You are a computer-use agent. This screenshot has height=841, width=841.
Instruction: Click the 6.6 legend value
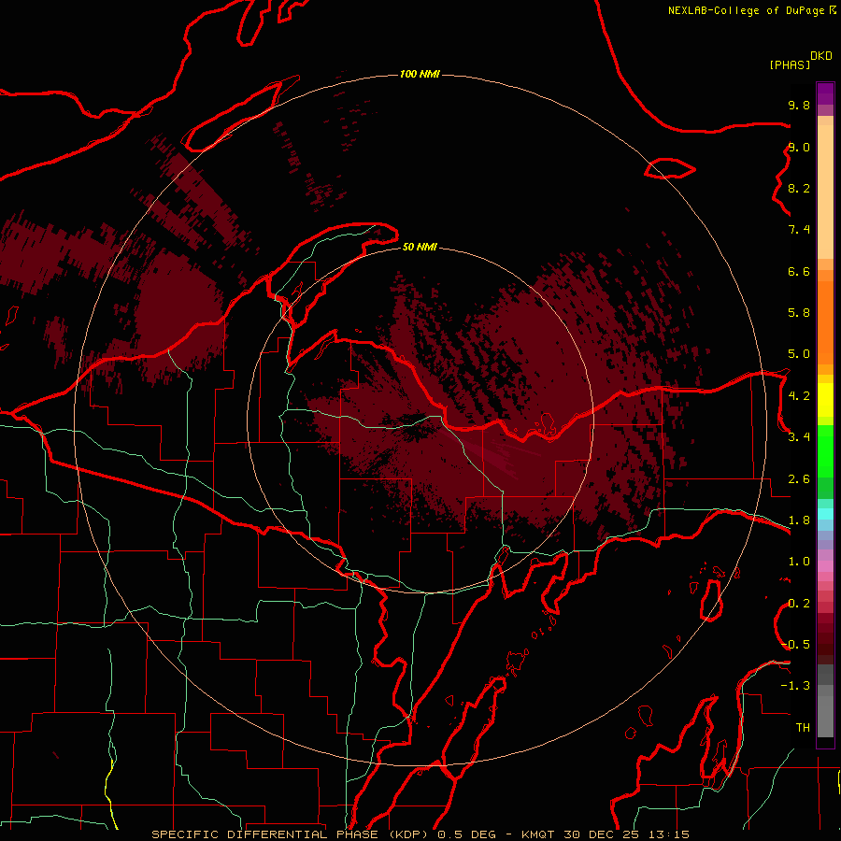tap(799, 271)
